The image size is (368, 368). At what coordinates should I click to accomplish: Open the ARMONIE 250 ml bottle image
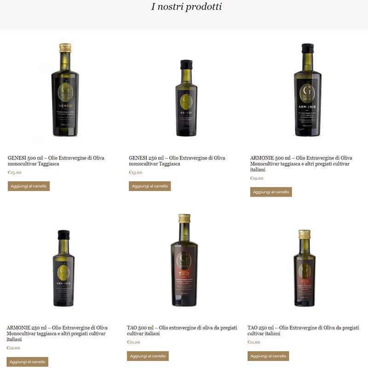(x=63, y=268)
